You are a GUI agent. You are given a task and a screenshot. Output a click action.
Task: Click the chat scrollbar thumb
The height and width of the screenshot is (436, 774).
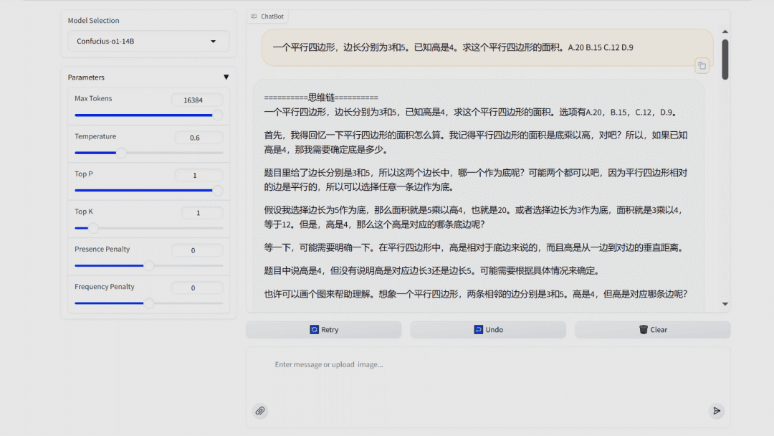[x=725, y=60]
